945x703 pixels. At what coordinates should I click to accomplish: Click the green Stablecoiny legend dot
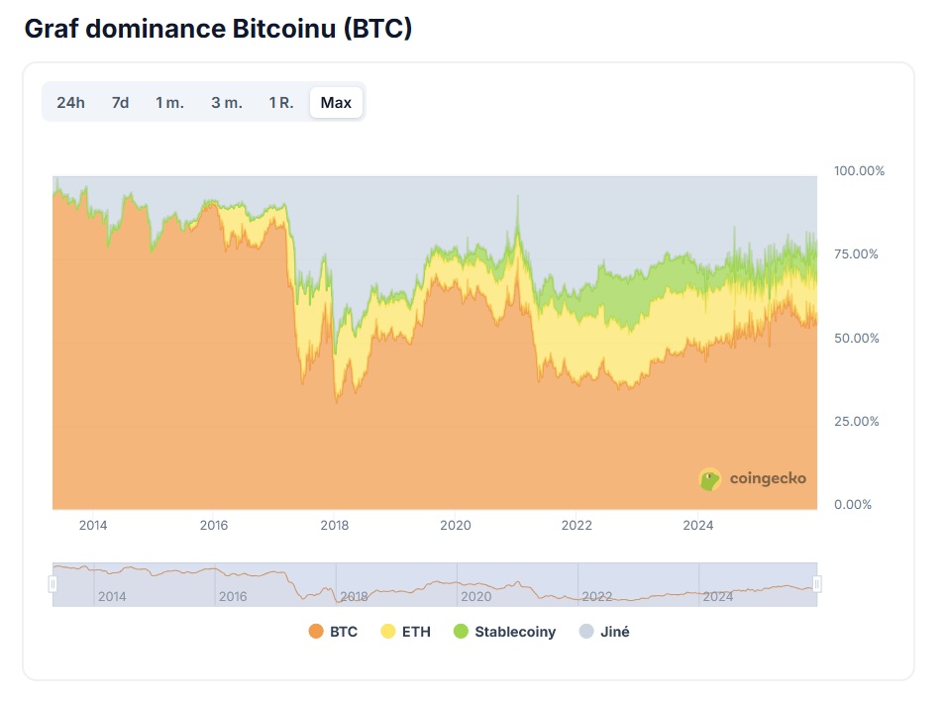461,632
